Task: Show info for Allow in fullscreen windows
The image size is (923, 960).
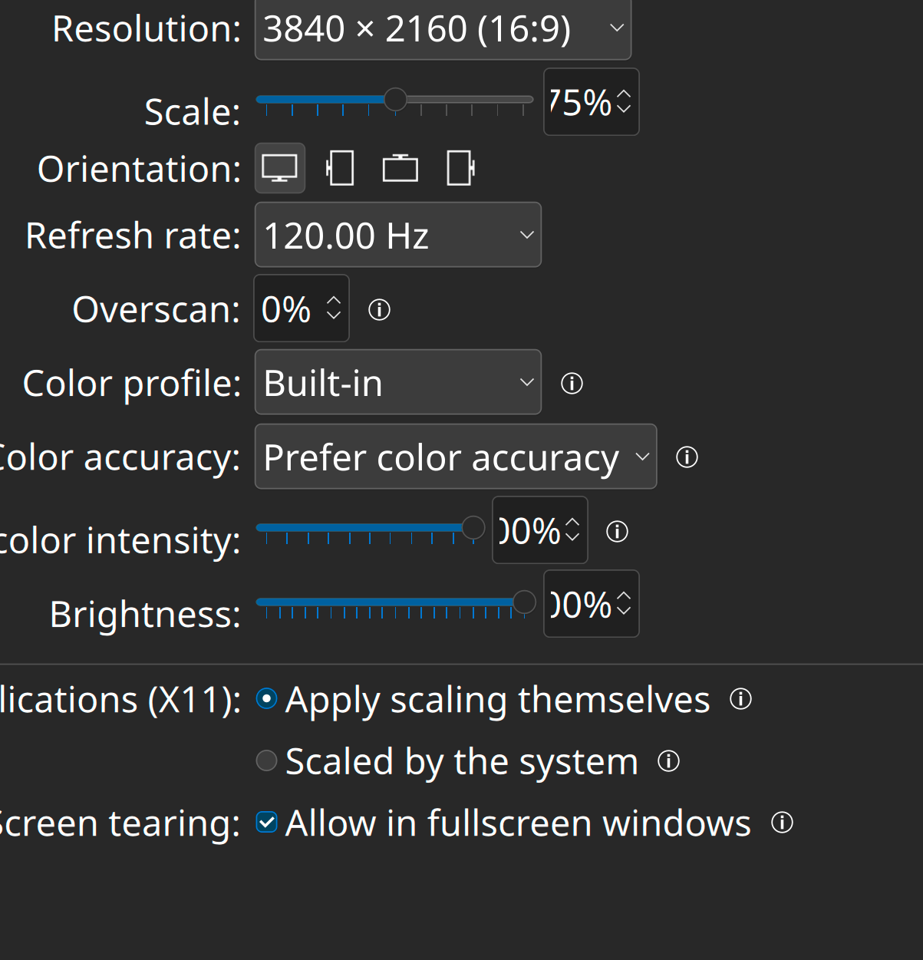Action: coord(782,823)
